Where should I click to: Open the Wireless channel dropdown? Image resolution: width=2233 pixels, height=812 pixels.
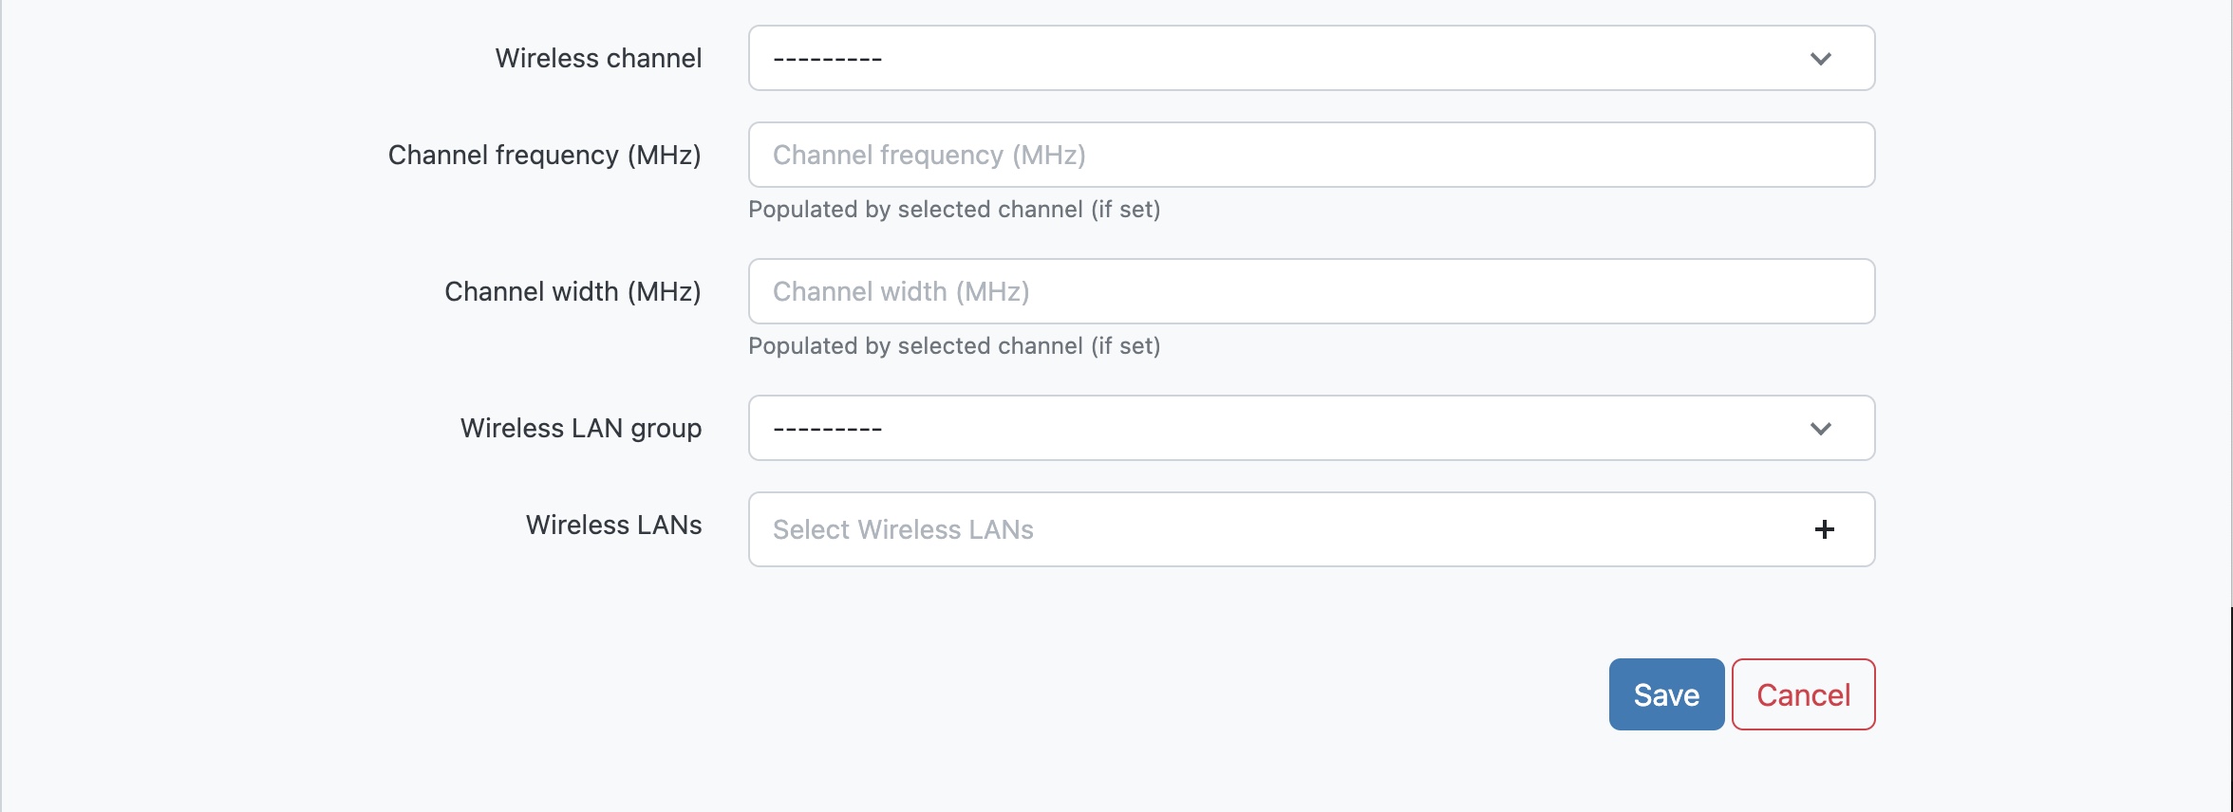(x=1310, y=59)
